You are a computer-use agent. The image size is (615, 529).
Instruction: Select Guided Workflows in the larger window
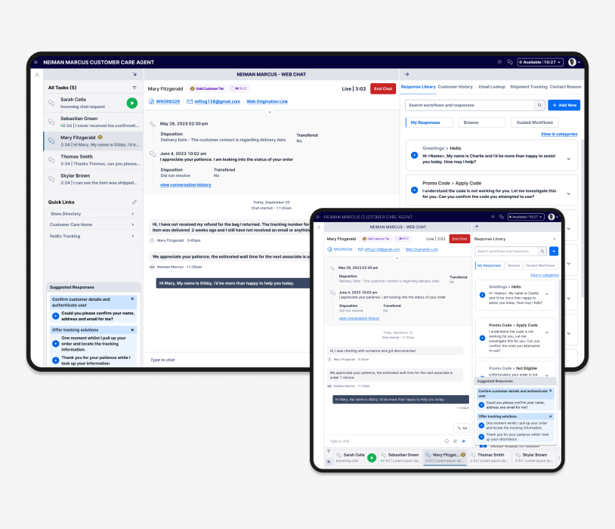535,122
